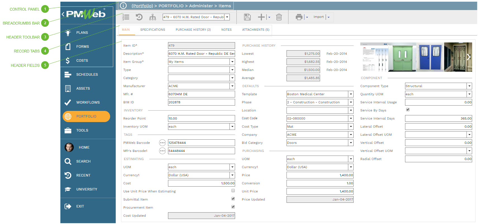The width and height of the screenshot is (478, 224).
Task: Switch to the Specifications tab
Action: click(x=153, y=30)
